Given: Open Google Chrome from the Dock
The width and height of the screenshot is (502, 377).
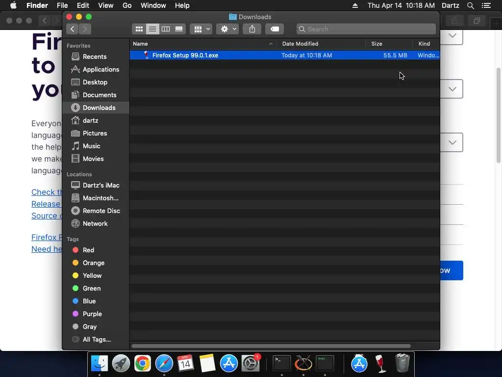Looking at the screenshot, I should (x=143, y=363).
